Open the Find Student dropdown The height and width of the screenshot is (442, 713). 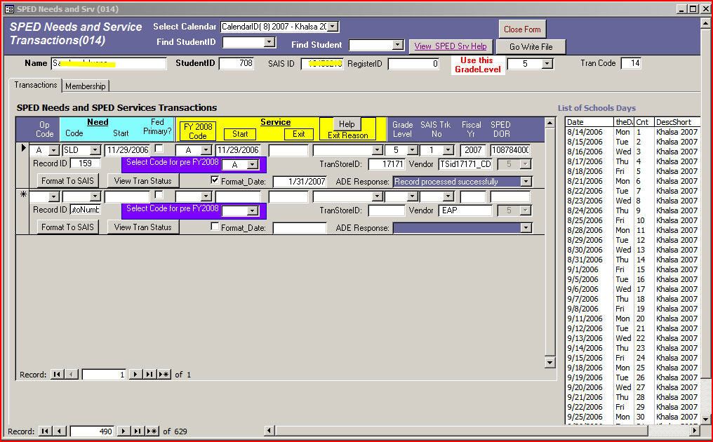tap(397, 45)
